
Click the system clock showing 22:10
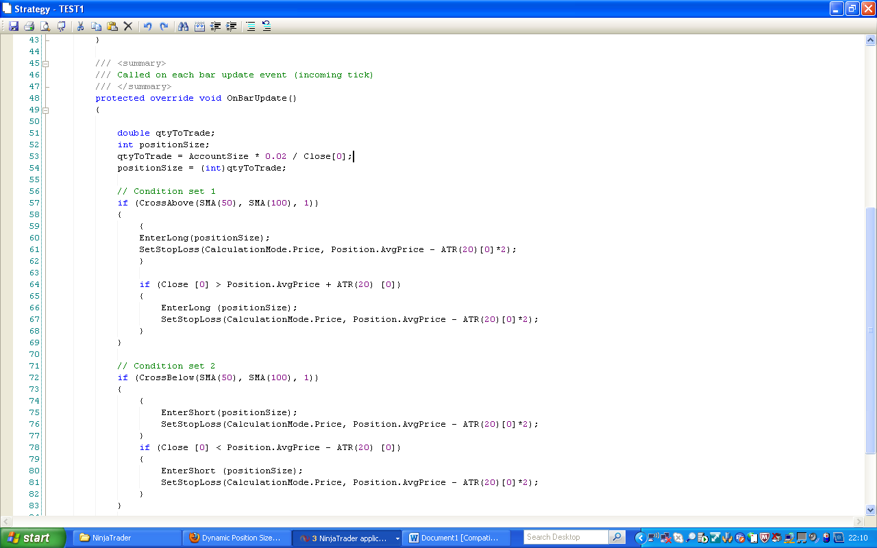click(858, 538)
